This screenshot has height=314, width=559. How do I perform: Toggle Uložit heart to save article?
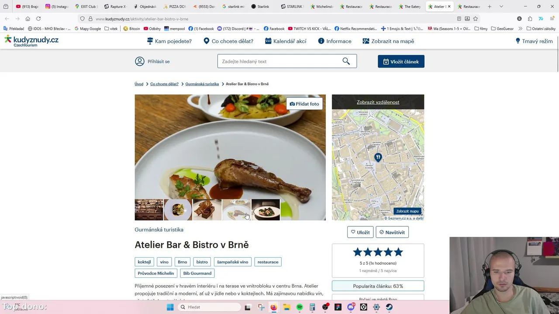click(x=360, y=232)
